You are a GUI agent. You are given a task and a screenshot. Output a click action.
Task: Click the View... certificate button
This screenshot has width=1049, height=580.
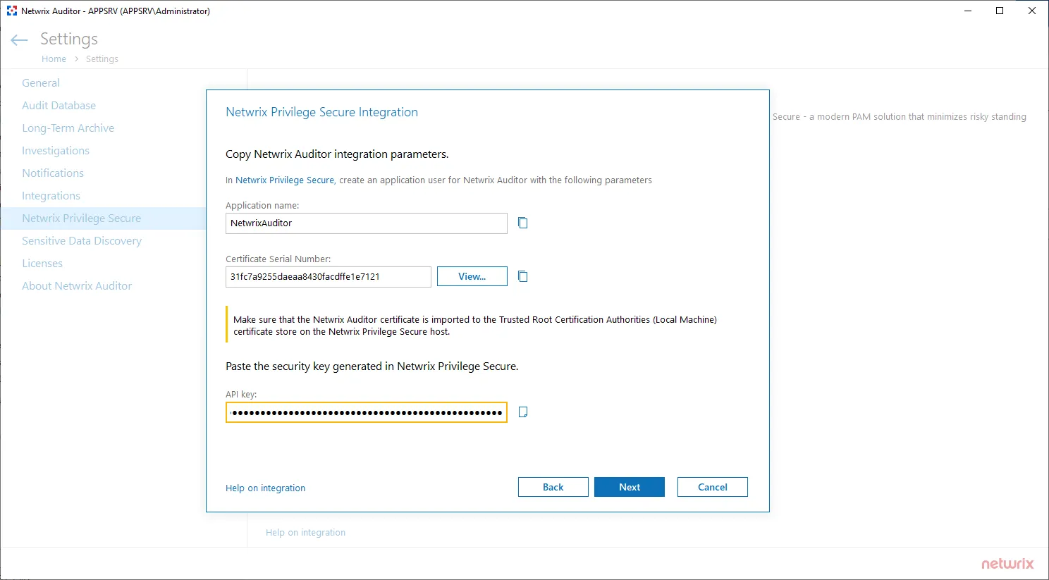pos(472,276)
